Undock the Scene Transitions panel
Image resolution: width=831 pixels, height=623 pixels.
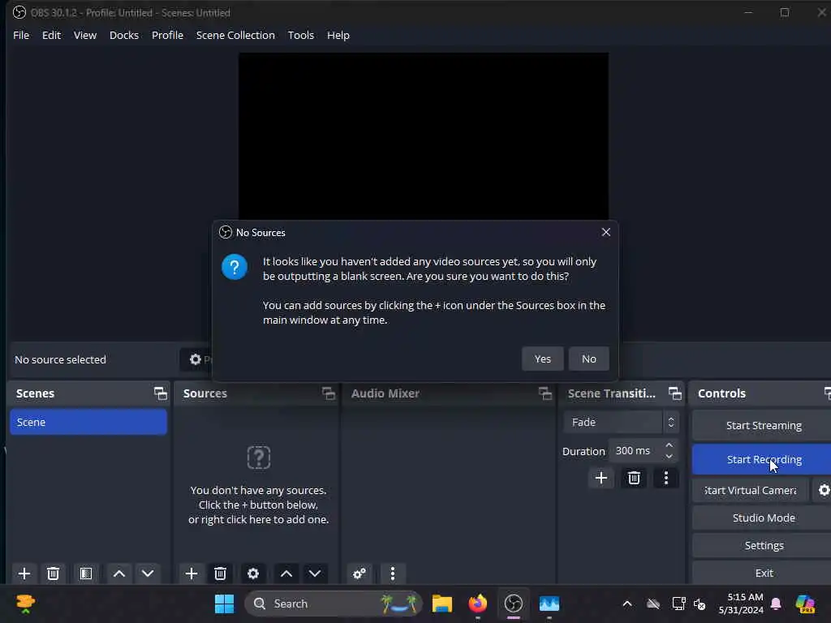pyautogui.click(x=674, y=393)
